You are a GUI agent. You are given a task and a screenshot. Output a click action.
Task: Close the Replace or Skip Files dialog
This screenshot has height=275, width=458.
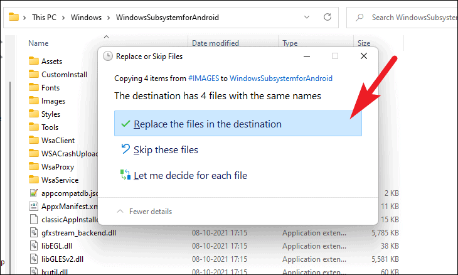coord(364,56)
